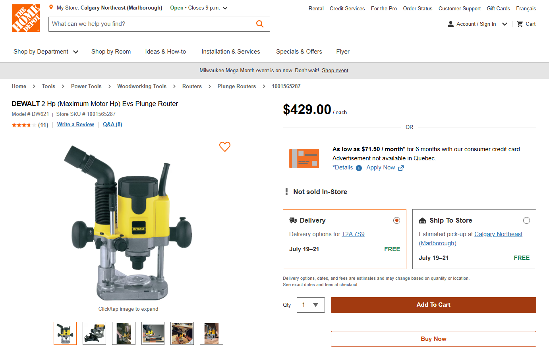
Task: Expand the Shop by Department menu
Action: 46,52
